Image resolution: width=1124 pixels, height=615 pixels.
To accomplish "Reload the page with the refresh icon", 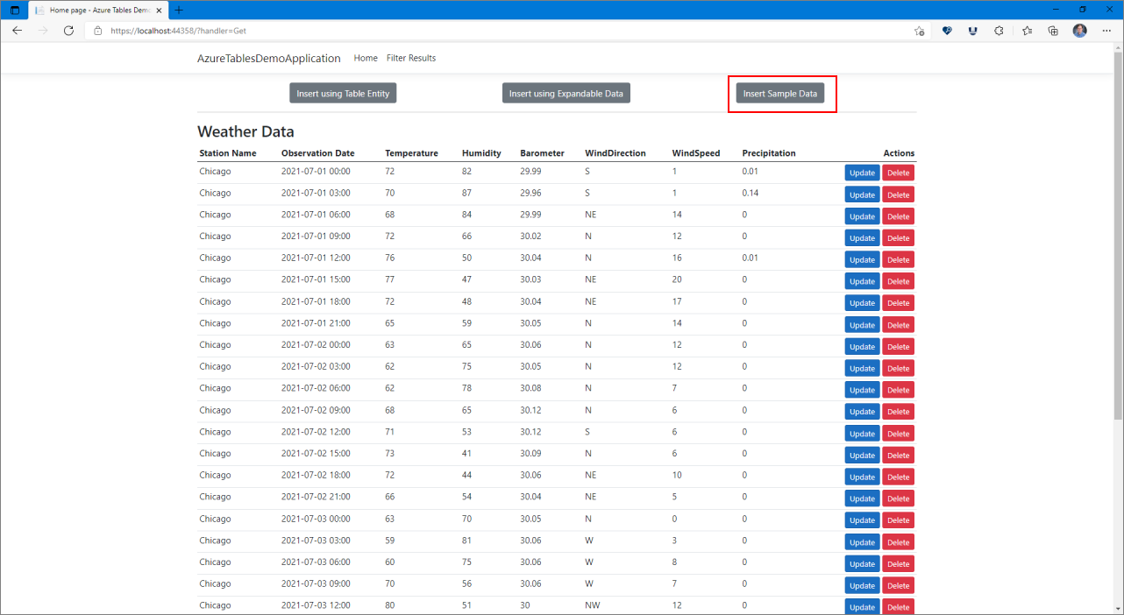I will click(x=68, y=31).
